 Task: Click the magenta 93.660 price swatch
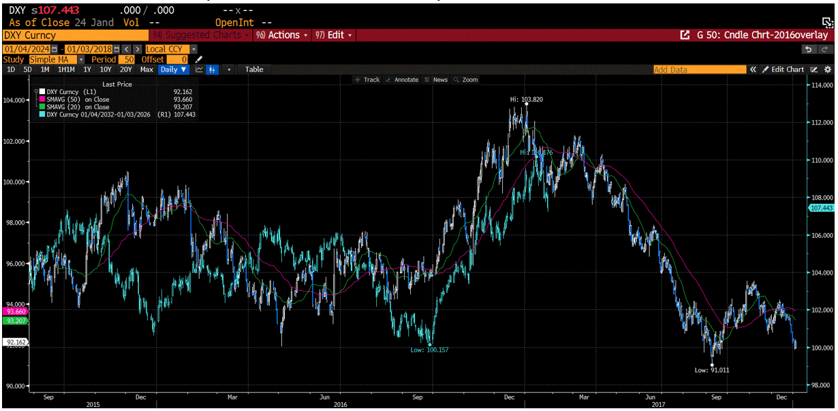coord(14,311)
